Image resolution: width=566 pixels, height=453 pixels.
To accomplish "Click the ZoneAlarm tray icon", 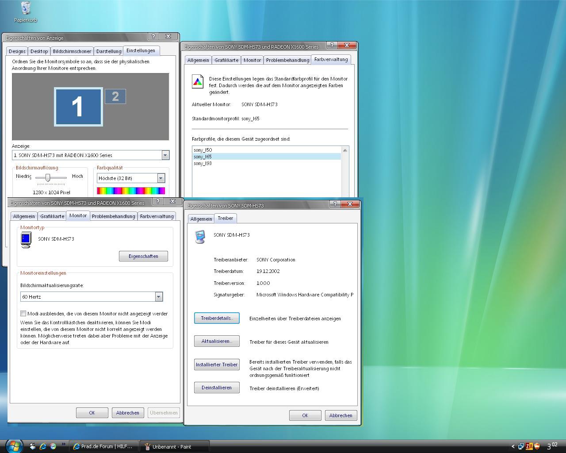I will coord(529,446).
